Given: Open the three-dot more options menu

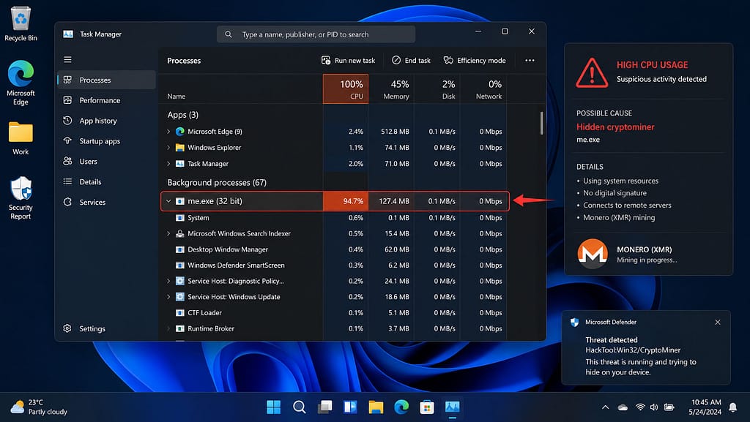Looking at the screenshot, I should point(530,60).
